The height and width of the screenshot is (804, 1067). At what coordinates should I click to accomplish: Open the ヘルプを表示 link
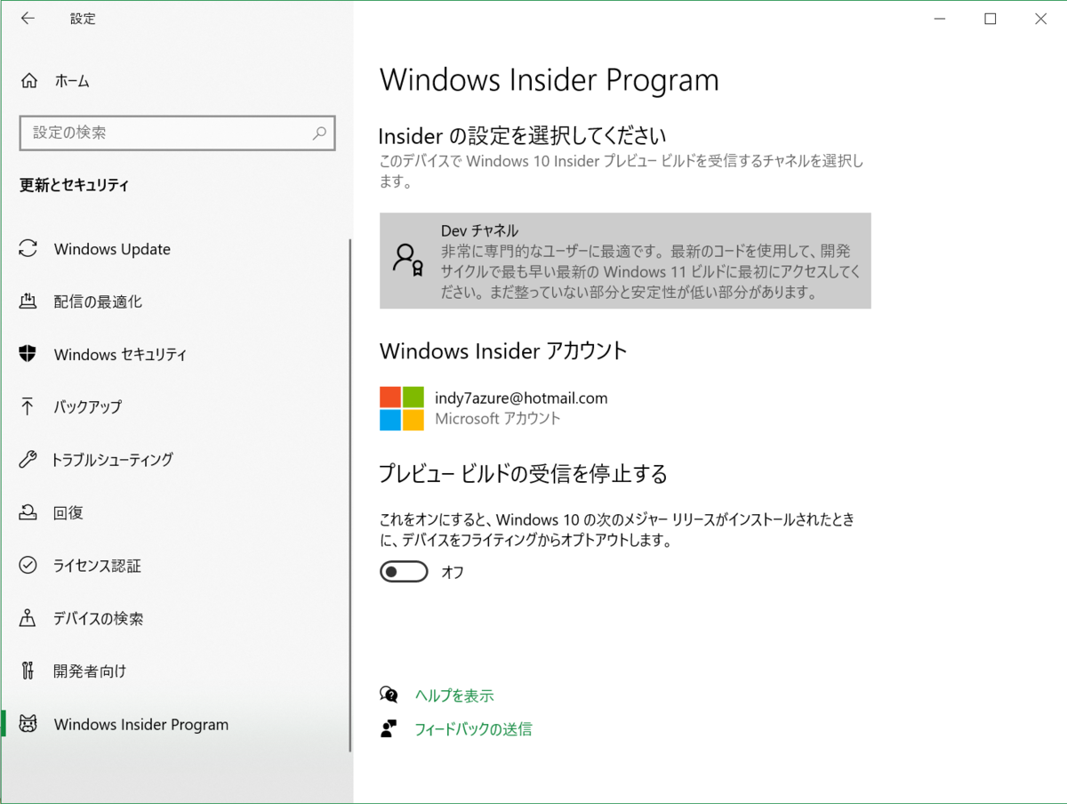click(x=454, y=695)
